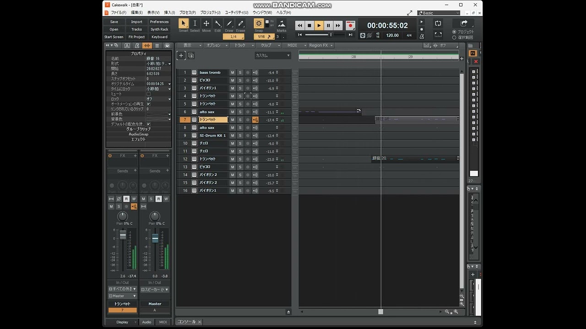The width and height of the screenshot is (586, 329).
Task: Toggle input echo on track 7 トランペット
Action: pyautogui.click(x=255, y=120)
